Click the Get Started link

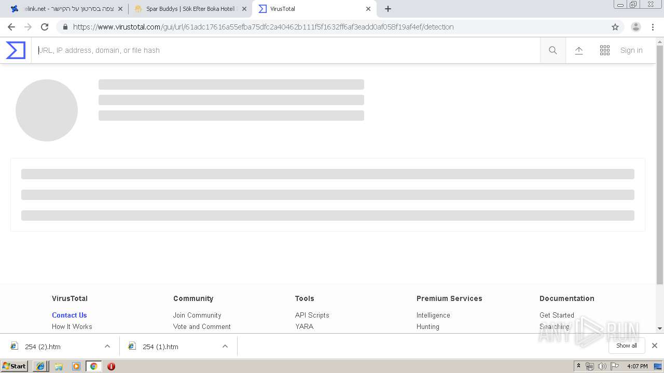pos(557,315)
